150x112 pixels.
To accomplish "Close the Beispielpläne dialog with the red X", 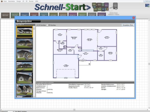I will [x=133, y=18].
